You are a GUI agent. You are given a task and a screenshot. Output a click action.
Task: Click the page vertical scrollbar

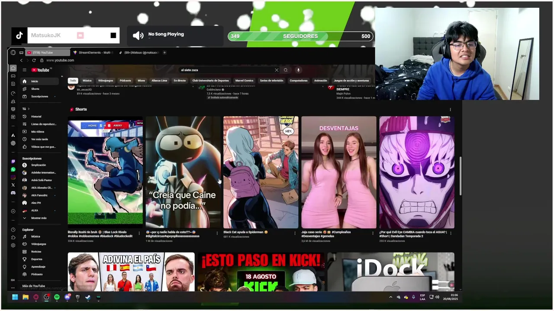click(460, 175)
